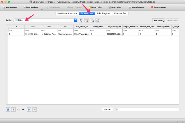
Task: Click Open Database toolbar button
Action: tap(31, 7)
